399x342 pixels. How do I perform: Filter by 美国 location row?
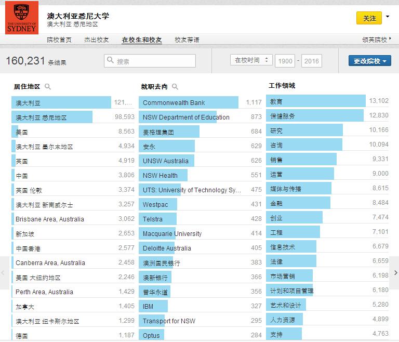(73, 131)
